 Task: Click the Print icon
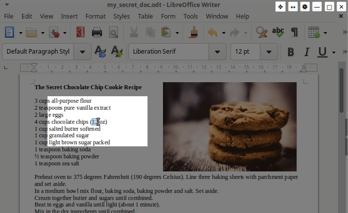coord(96,33)
